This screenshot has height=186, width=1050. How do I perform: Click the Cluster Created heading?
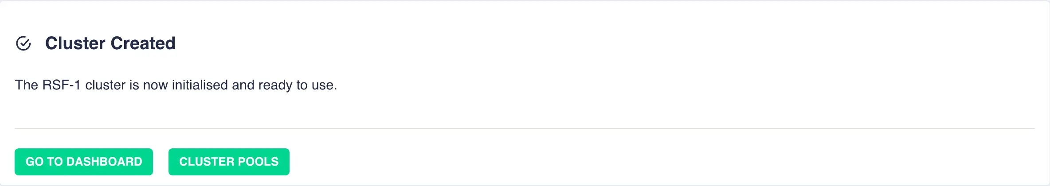point(110,43)
